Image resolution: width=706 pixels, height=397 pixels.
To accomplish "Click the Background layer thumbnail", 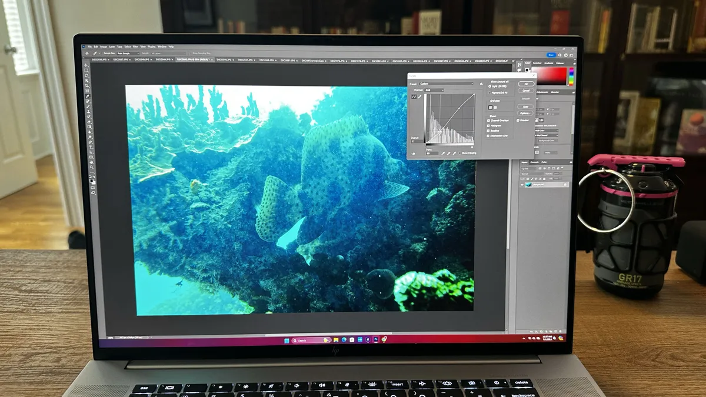I will pos(529,184).
